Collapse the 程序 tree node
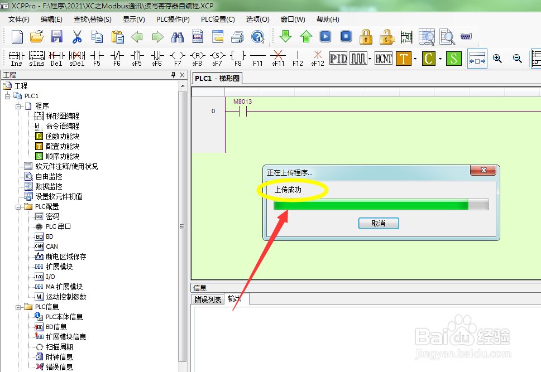This screenshot has height=372, width=541. tap(18, 107)
